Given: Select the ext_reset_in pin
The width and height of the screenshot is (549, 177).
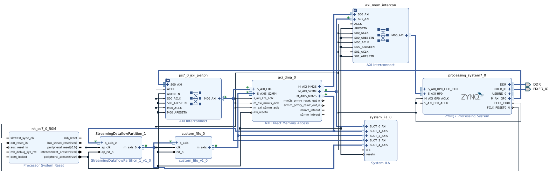Looking at the screenshot, I should [x=19, y=143].
